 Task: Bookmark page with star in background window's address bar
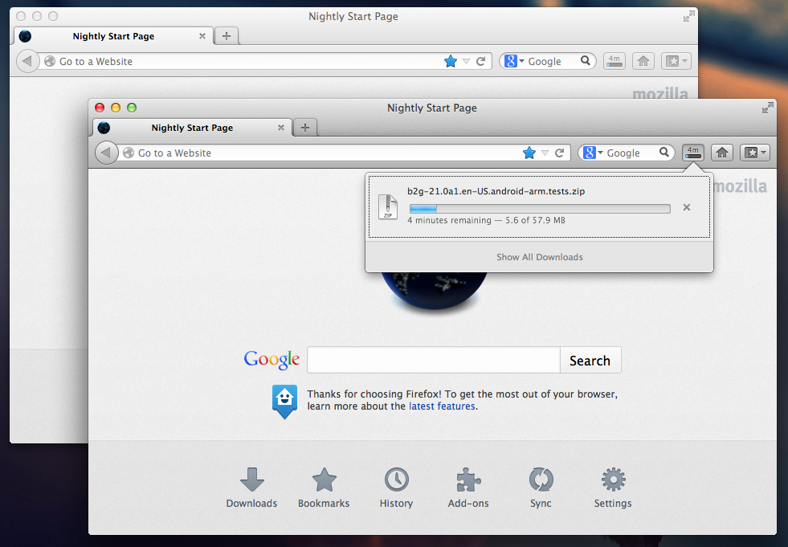point(451,61)
